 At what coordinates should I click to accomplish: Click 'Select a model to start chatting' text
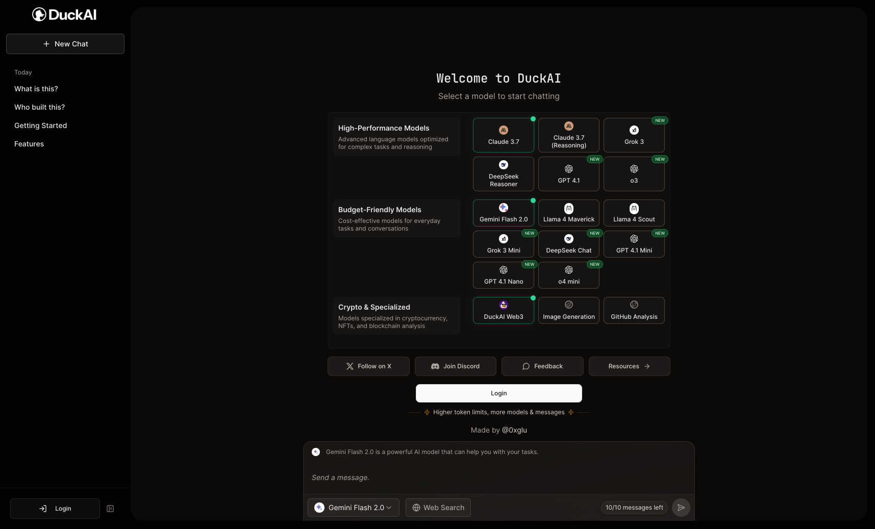(499, 96)
